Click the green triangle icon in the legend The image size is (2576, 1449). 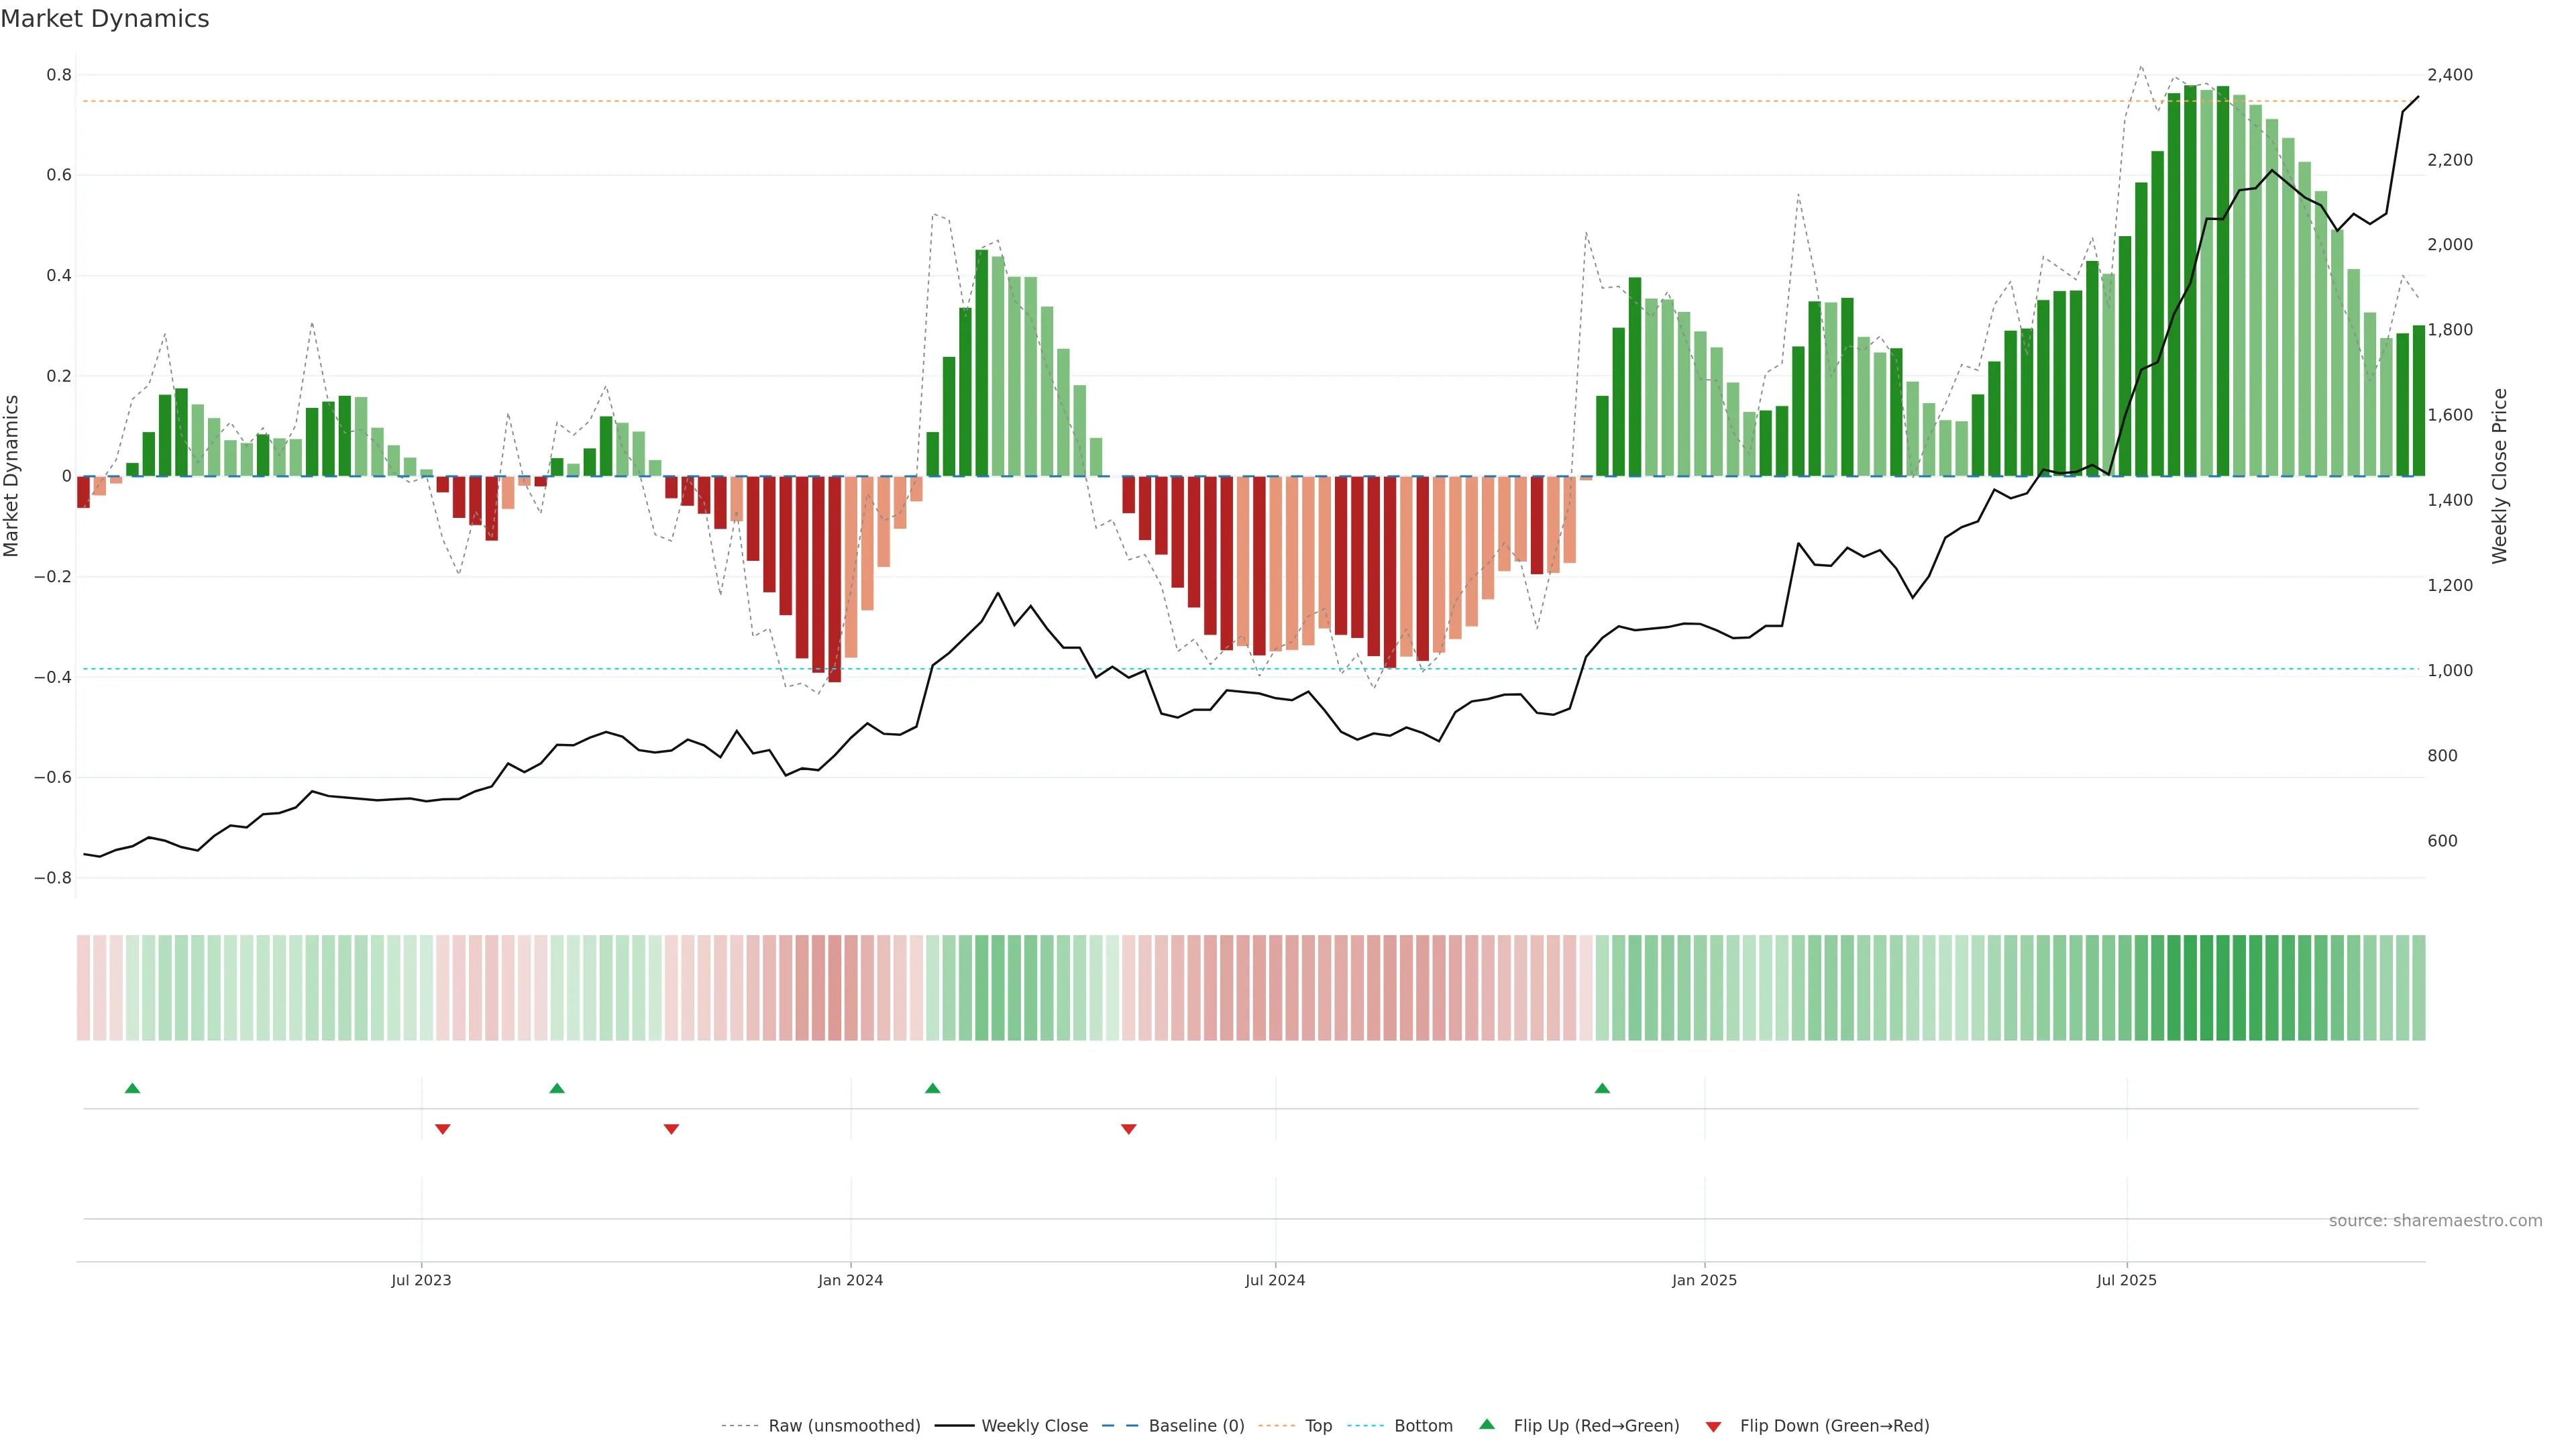coord(1487,1424)
